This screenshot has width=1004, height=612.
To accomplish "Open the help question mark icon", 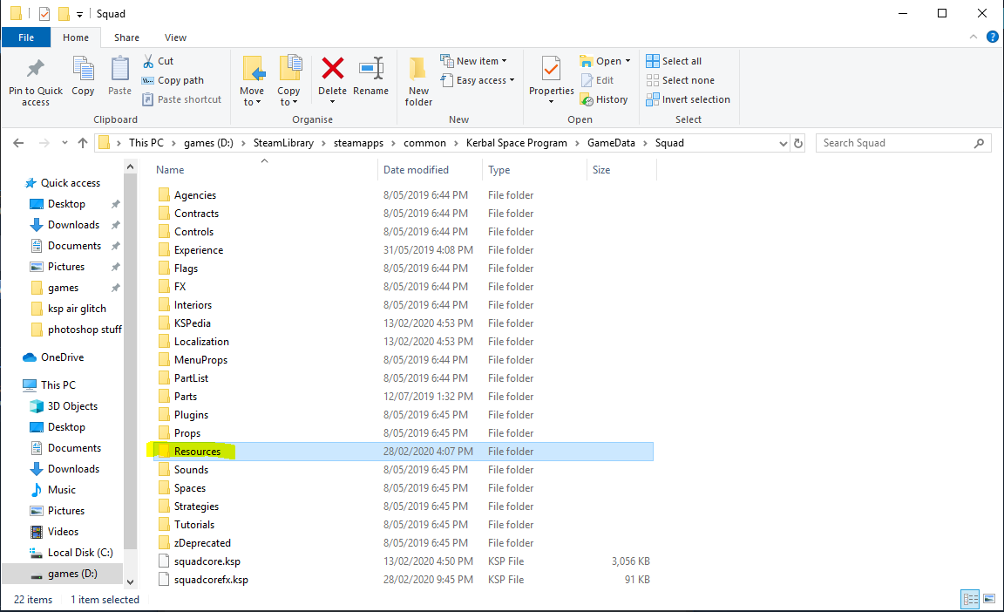I will point(993,37).
